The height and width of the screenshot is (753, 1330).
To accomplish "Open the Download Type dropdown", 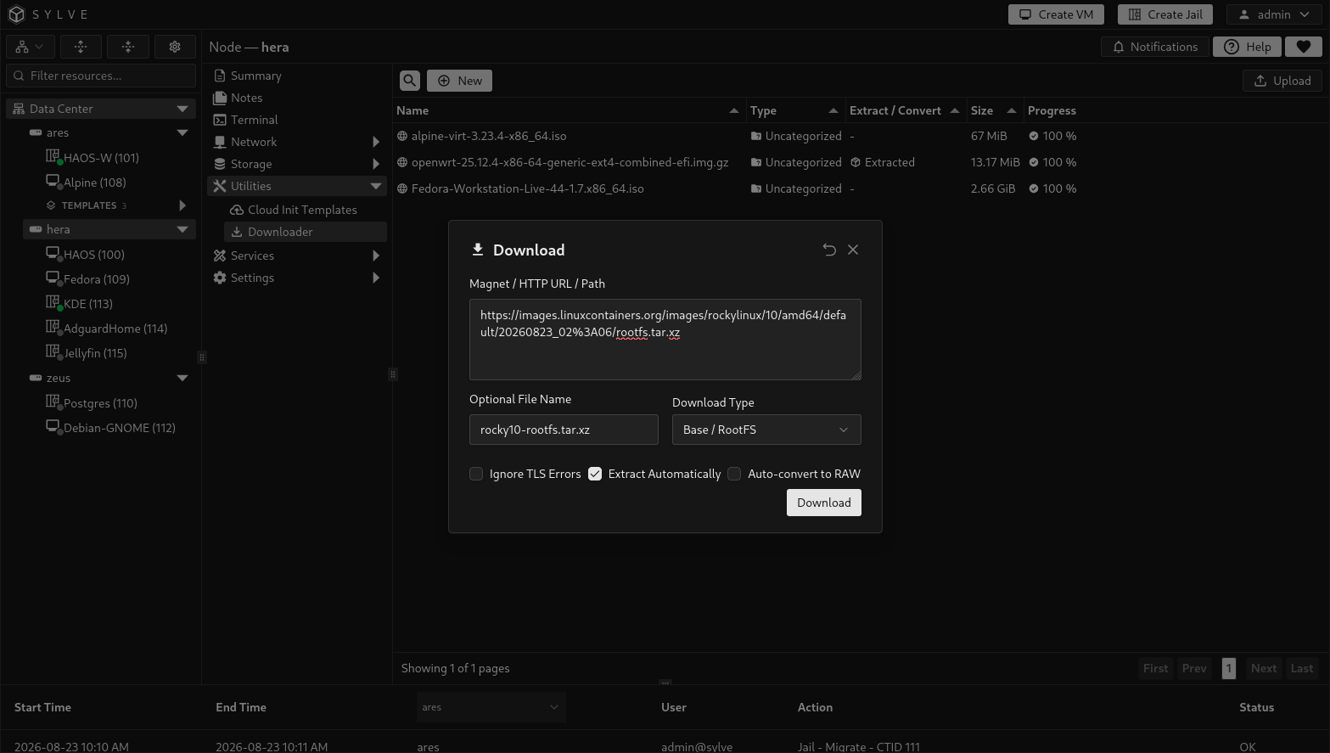I will 766,430.
